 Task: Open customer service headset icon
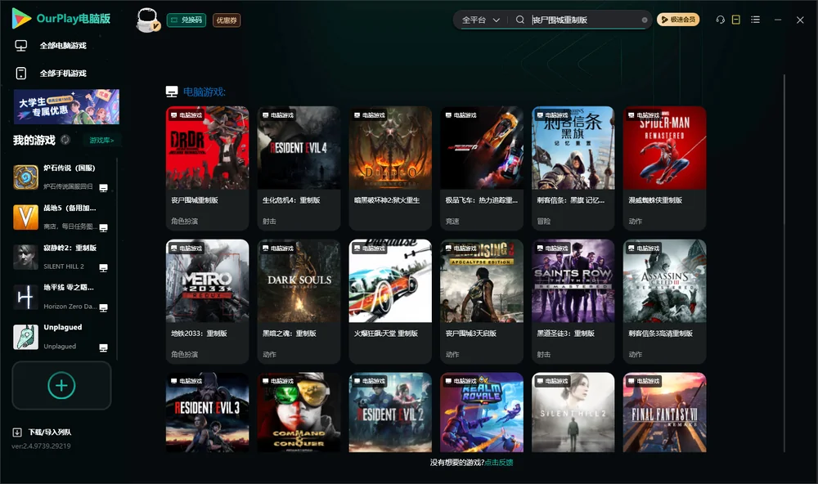721,20
